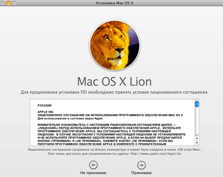Click the Не принимаю button label
The height and width of the screenshot is (177, 223).
tap(93, 173)
